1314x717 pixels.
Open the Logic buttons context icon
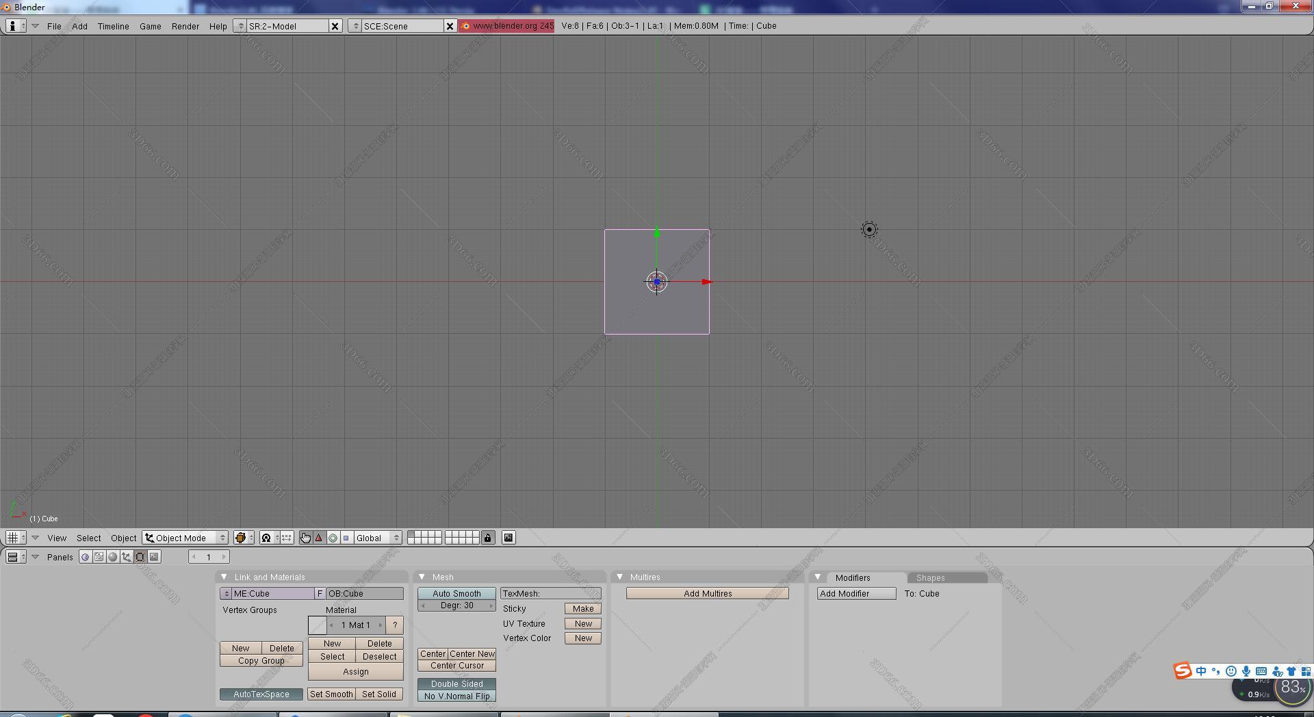coord(85,557)
